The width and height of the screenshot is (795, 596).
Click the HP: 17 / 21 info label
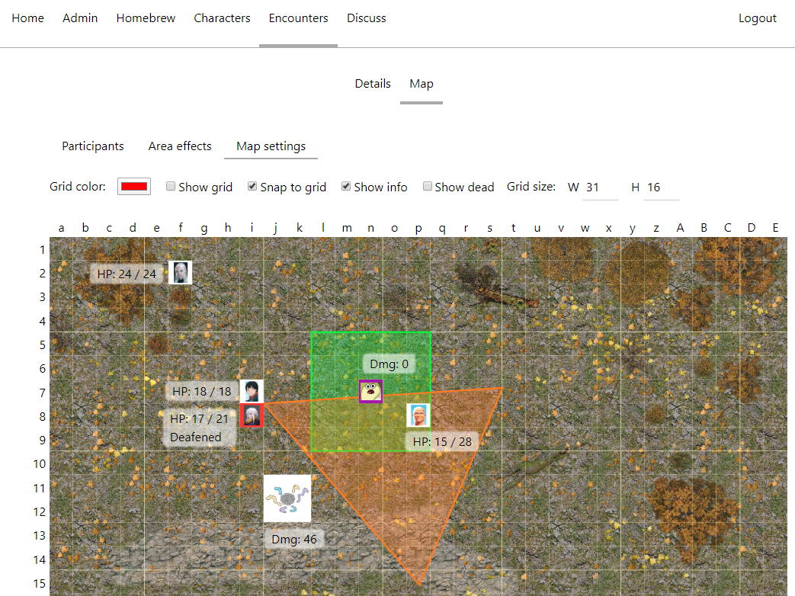pos(199,418)
